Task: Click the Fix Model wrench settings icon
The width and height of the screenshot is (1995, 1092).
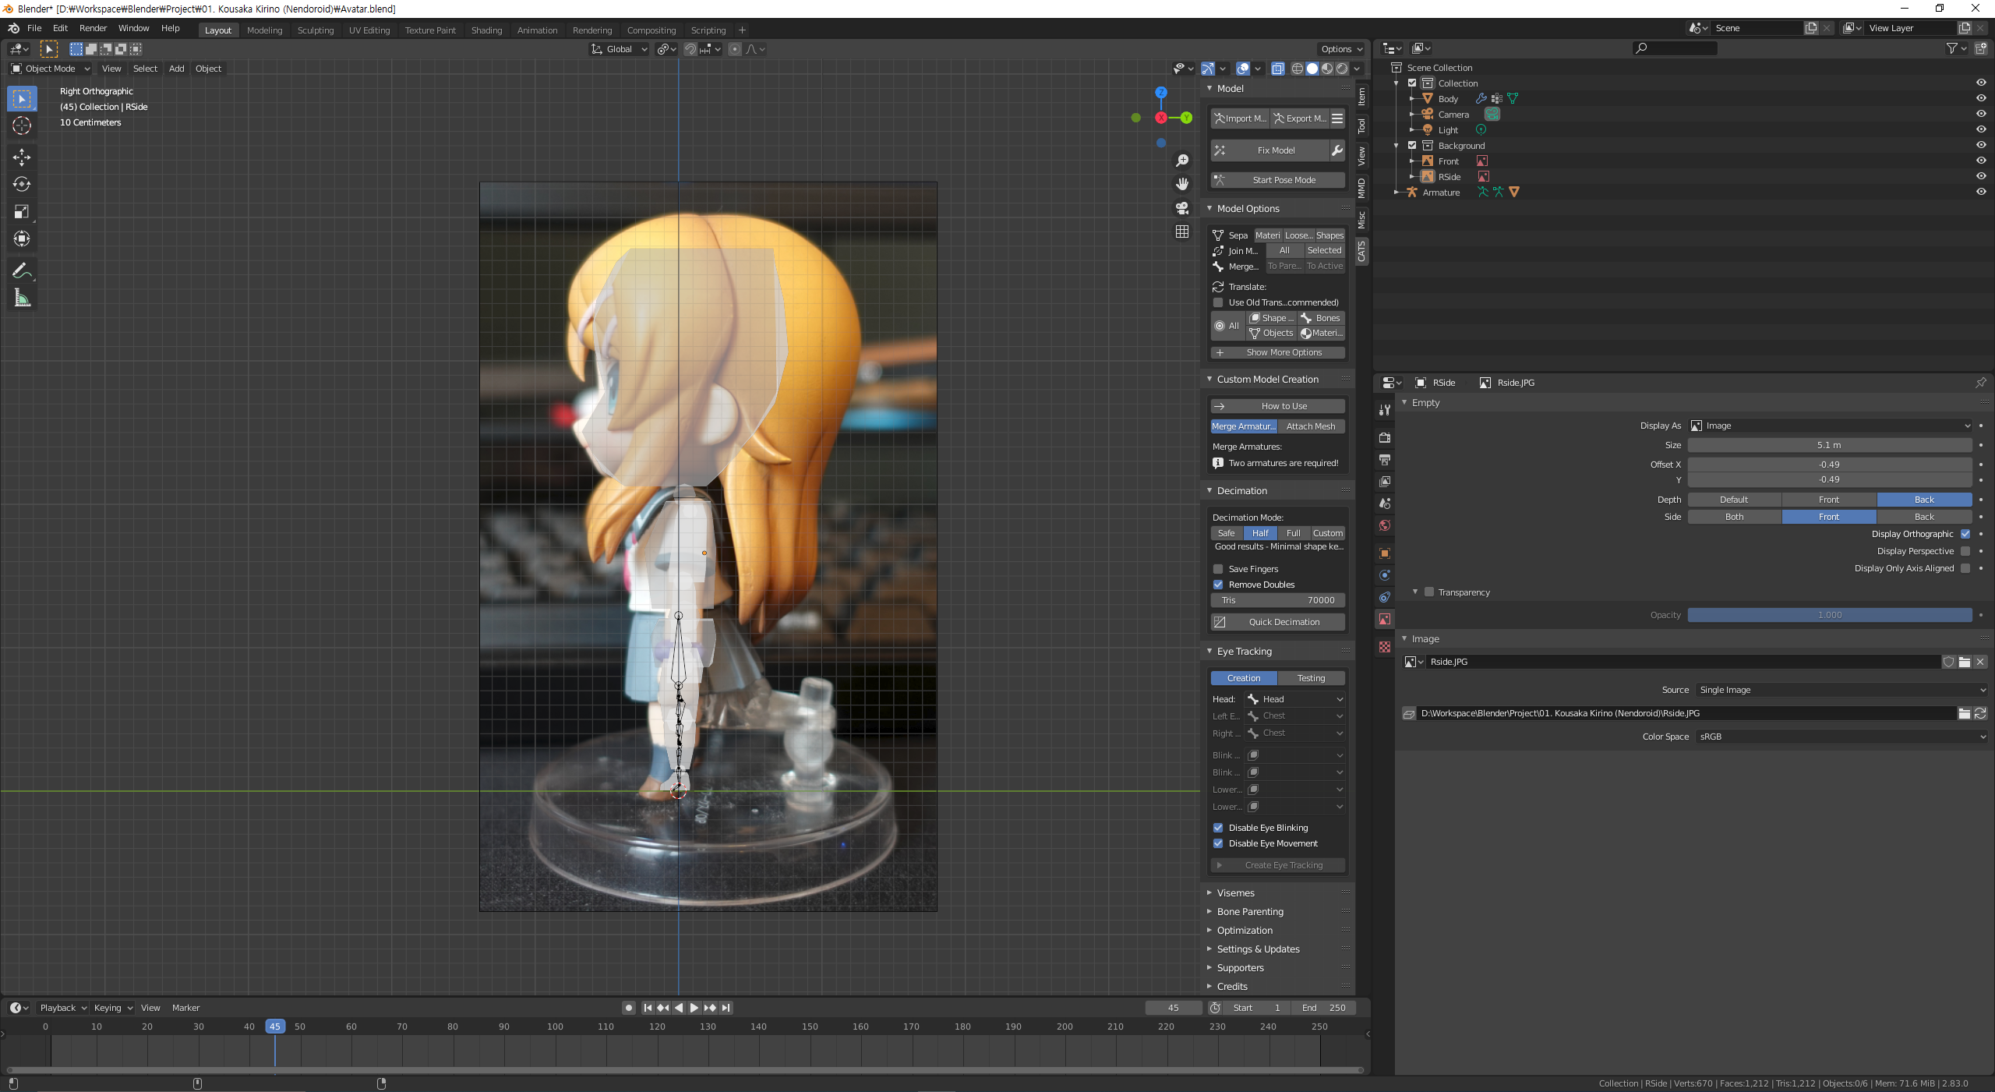Action: click(x=1337, y=150)
